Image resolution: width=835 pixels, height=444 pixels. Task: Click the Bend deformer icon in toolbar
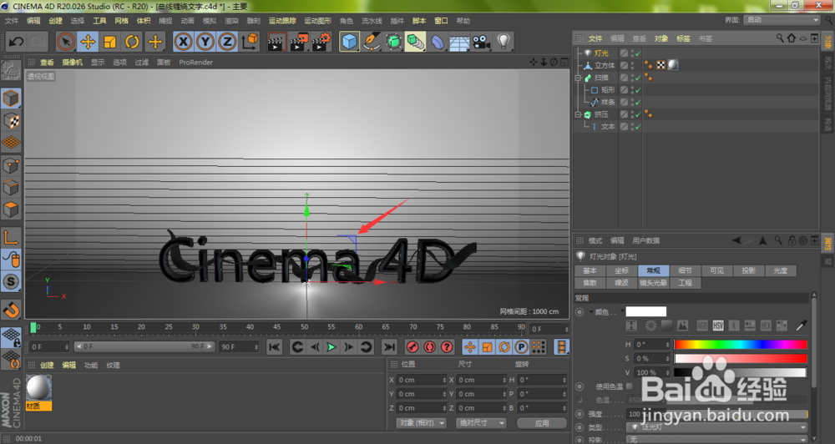(438, 42)
